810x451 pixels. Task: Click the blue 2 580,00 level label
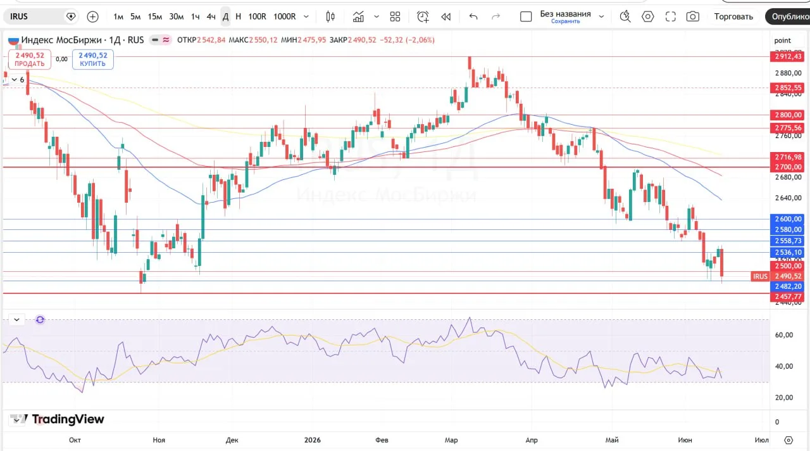click(x=788, y=230)
